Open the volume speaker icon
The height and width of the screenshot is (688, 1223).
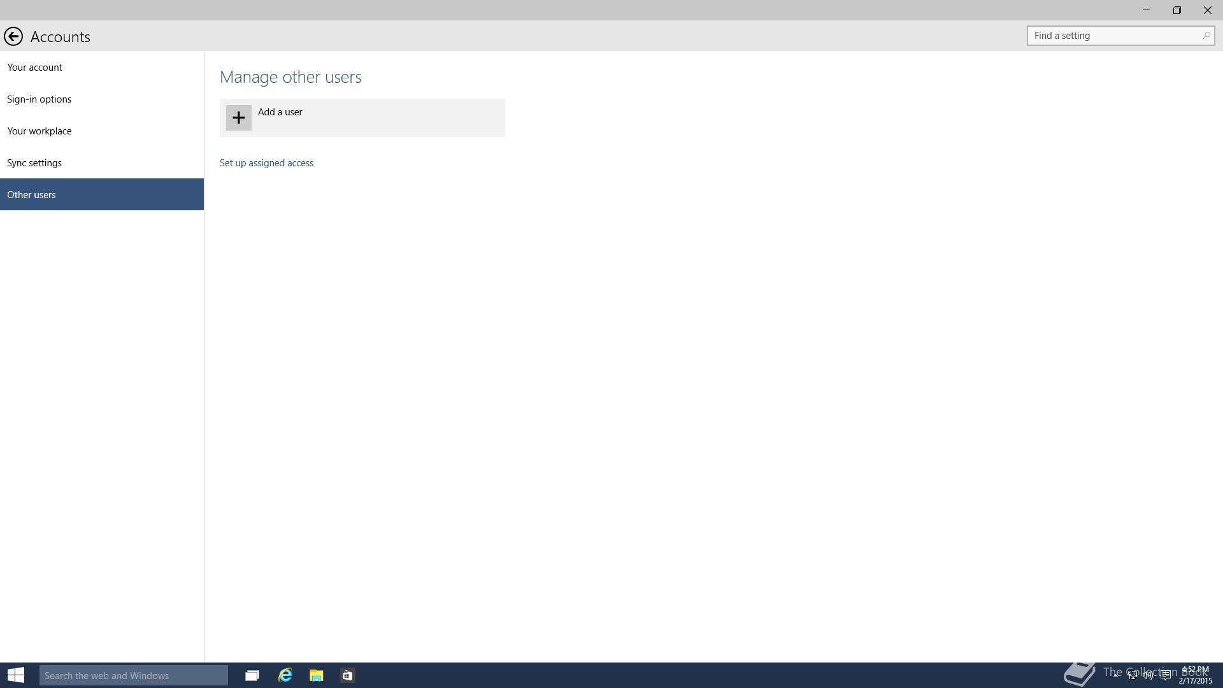point(1148,675)
